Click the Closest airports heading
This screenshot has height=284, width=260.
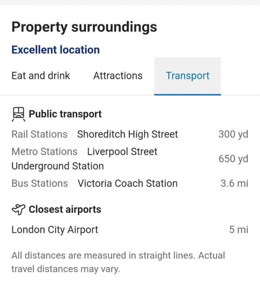[x=65, y=210]
